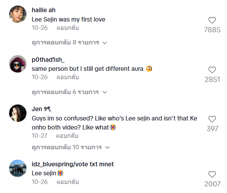View idz_bluespring's profile picture
Screen dimensions: 227x193
tap(17, 168)
